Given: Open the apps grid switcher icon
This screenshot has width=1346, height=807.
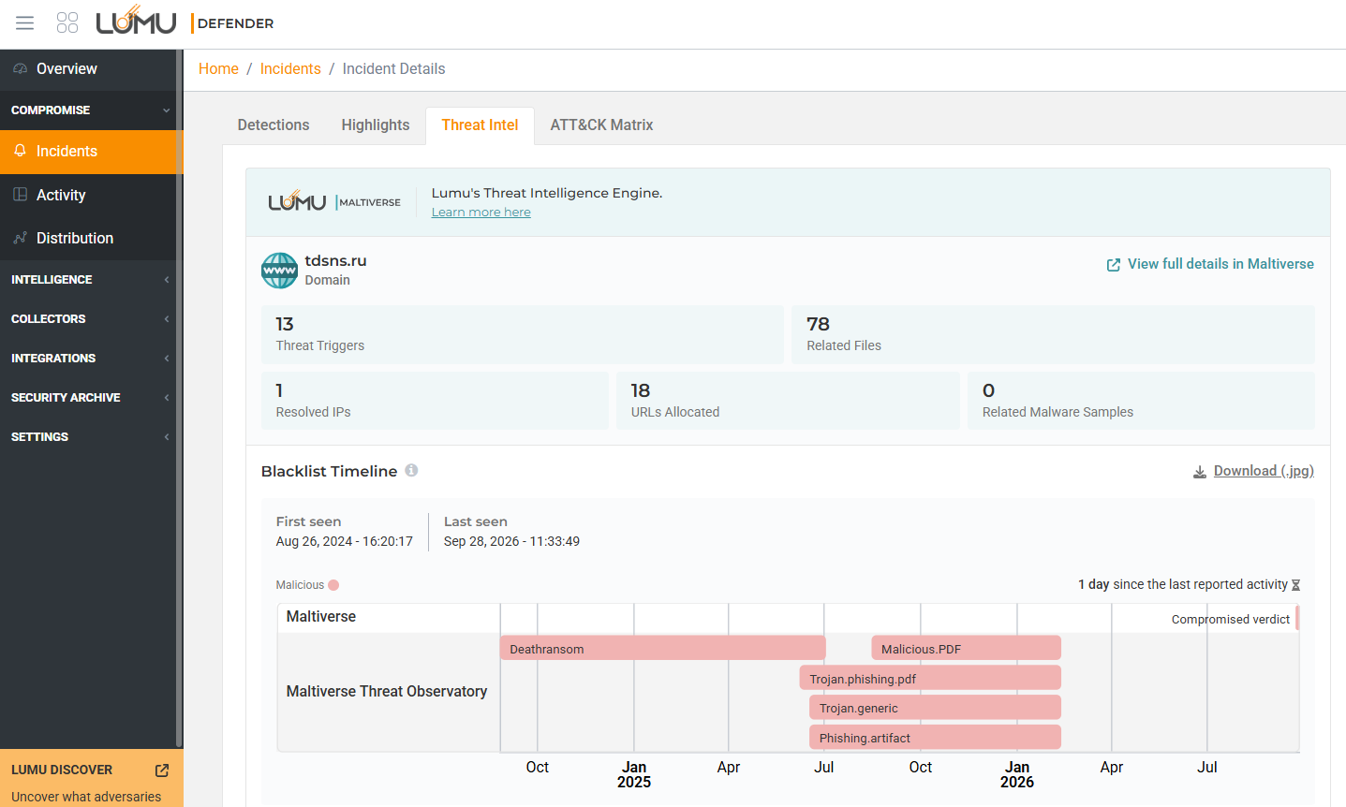Looking at the screenshot, I should pos(67,23).
